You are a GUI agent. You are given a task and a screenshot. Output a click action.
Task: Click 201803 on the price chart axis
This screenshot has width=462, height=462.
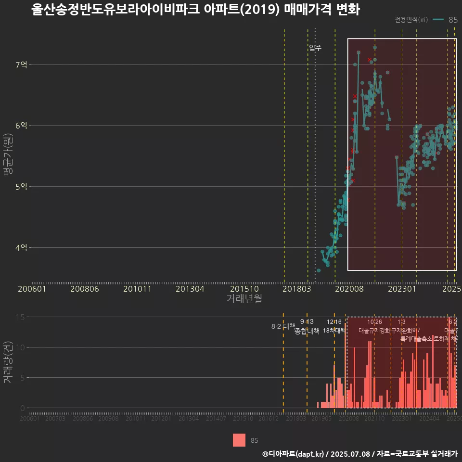pyautogui.click(x=297, y=289)
